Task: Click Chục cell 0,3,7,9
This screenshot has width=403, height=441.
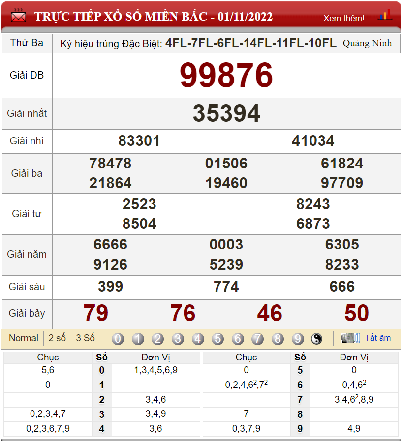Action: (x=247, y=428)
